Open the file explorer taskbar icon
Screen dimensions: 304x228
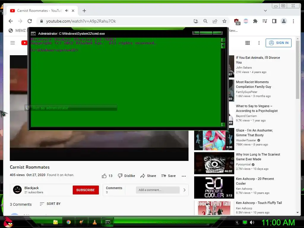[56, 222]
